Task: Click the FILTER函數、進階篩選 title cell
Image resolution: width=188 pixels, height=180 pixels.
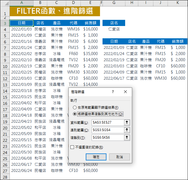Action: click(x=55, y=11)
